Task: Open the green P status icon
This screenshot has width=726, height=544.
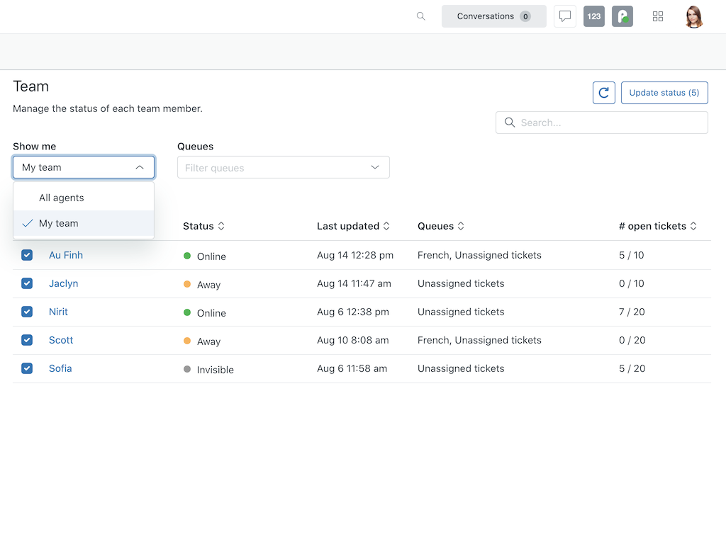Action: click(622, 16)
